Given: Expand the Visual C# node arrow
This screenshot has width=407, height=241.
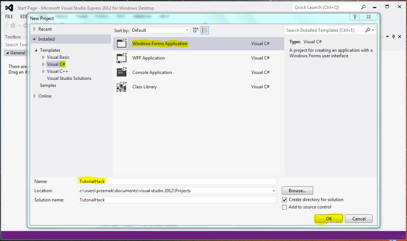Looking at the screenshot, I should click(43, 64).
